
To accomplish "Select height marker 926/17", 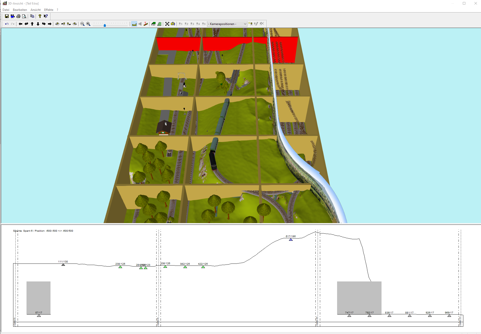I will tap(430, 316).
